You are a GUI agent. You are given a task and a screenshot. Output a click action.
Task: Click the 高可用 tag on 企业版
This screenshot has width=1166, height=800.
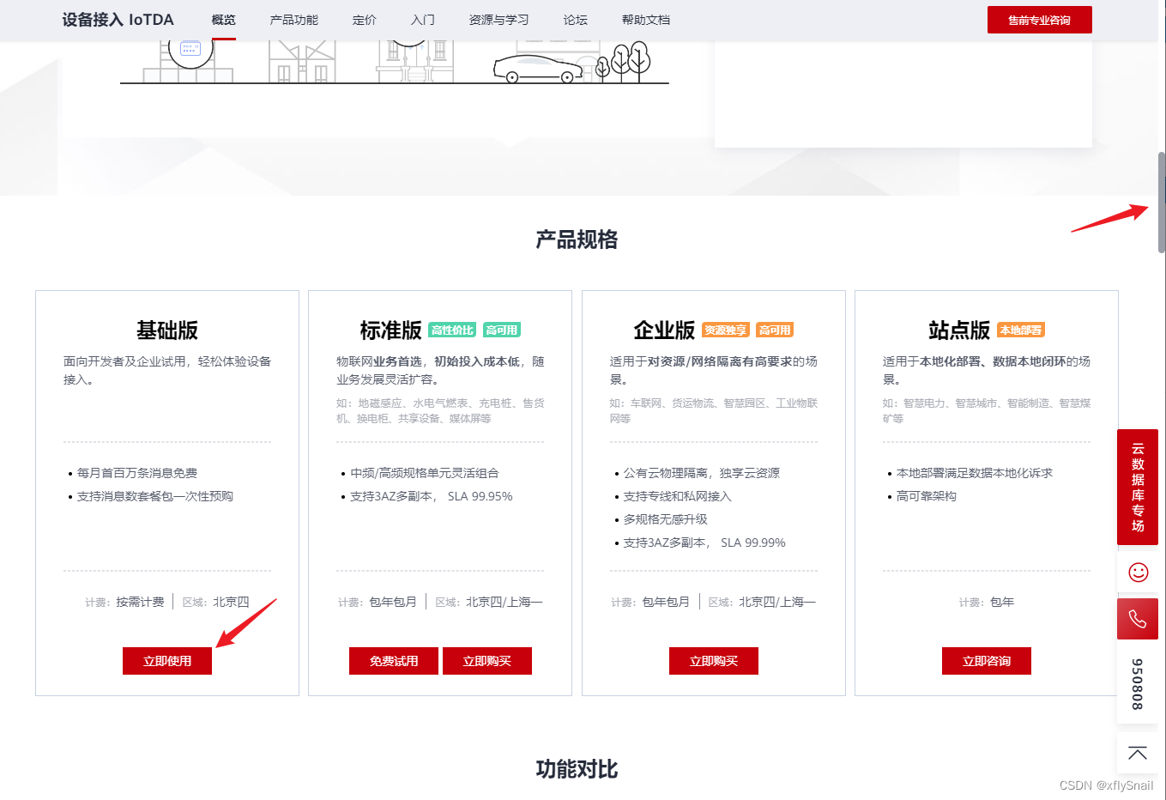click(x=776, y=330)
